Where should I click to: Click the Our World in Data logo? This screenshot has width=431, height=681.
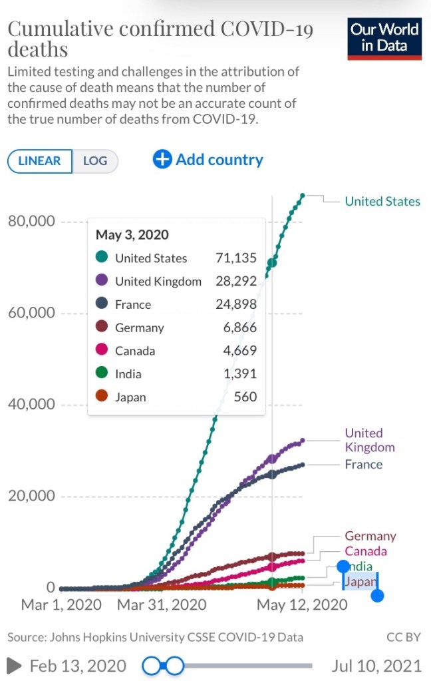pyautogui.click(x=384, y=39)
